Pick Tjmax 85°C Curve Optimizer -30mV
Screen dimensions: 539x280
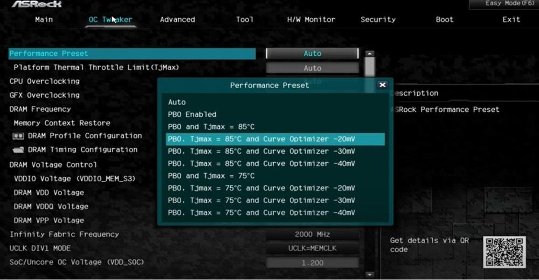click(275, 151)
